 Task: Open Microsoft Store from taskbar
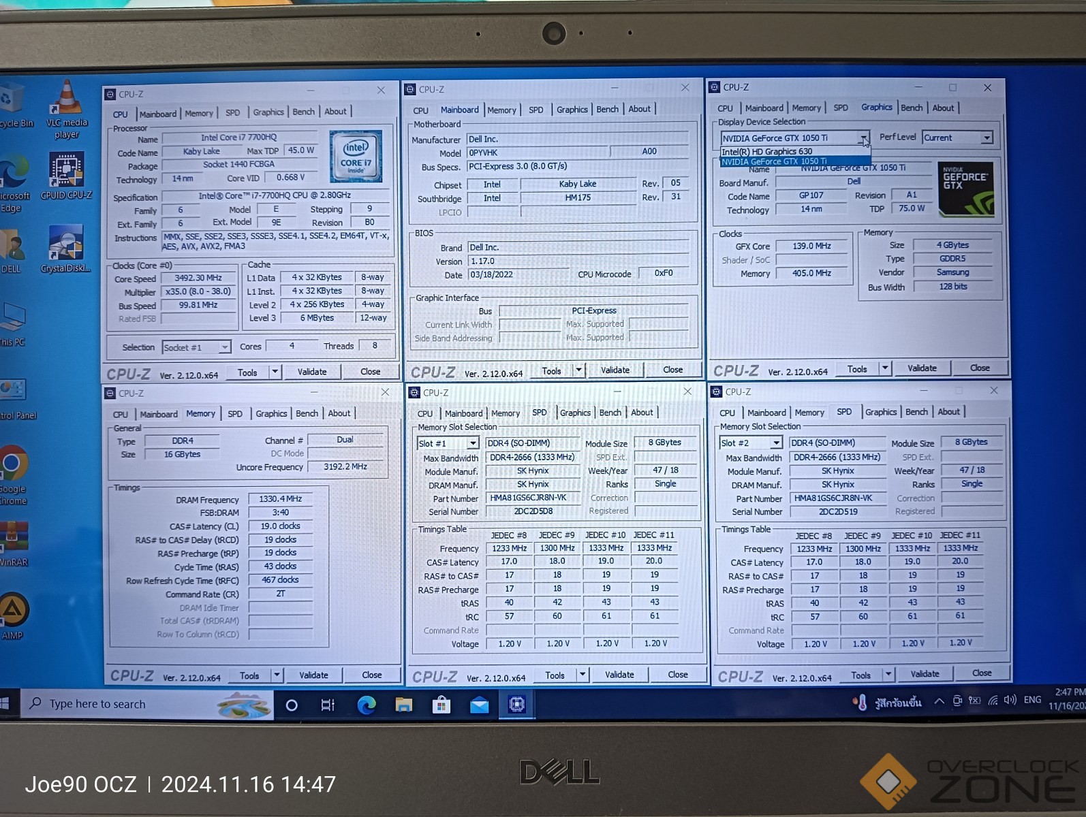coord(441,705)
